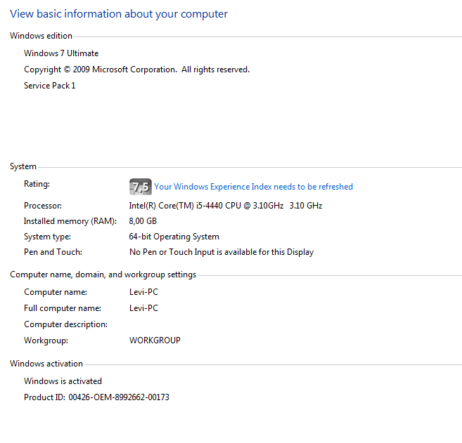Select the 'Windows 7 Ultimate' edition text
Image resolution: width=462 pixels, height=443 pixels.
tap(61, 53)
